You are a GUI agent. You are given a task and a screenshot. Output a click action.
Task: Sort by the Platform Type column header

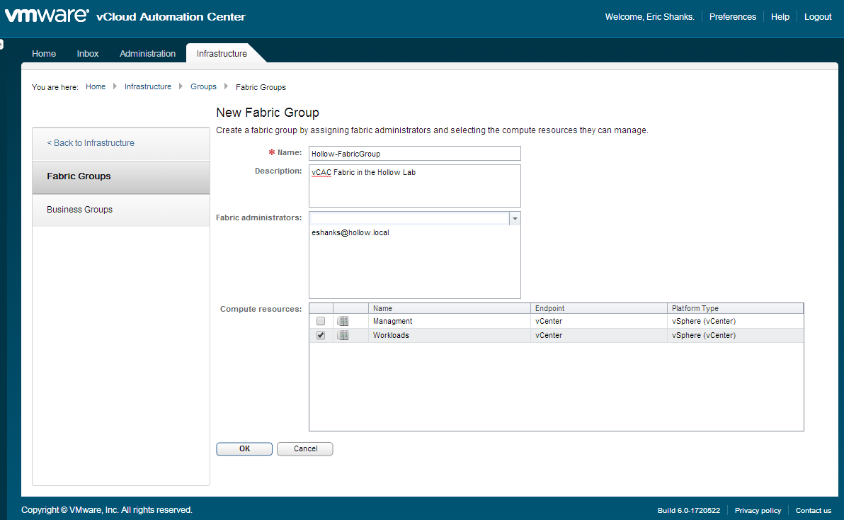(x=735, y=308)
